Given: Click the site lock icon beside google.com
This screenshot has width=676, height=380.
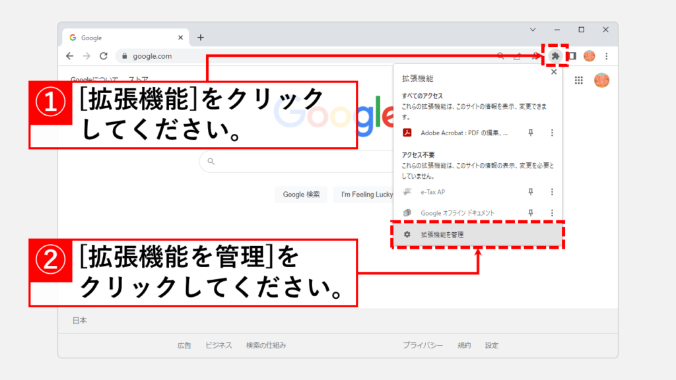Looking at the screenshot, I should coord(123,56).
